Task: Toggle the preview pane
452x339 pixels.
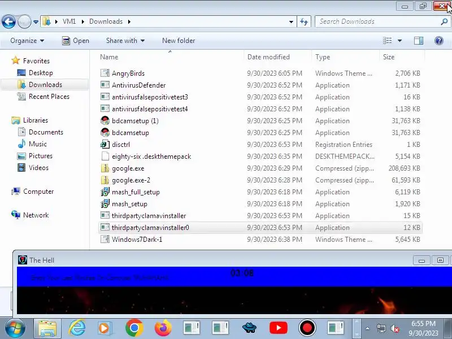Action: click(419, 41)
